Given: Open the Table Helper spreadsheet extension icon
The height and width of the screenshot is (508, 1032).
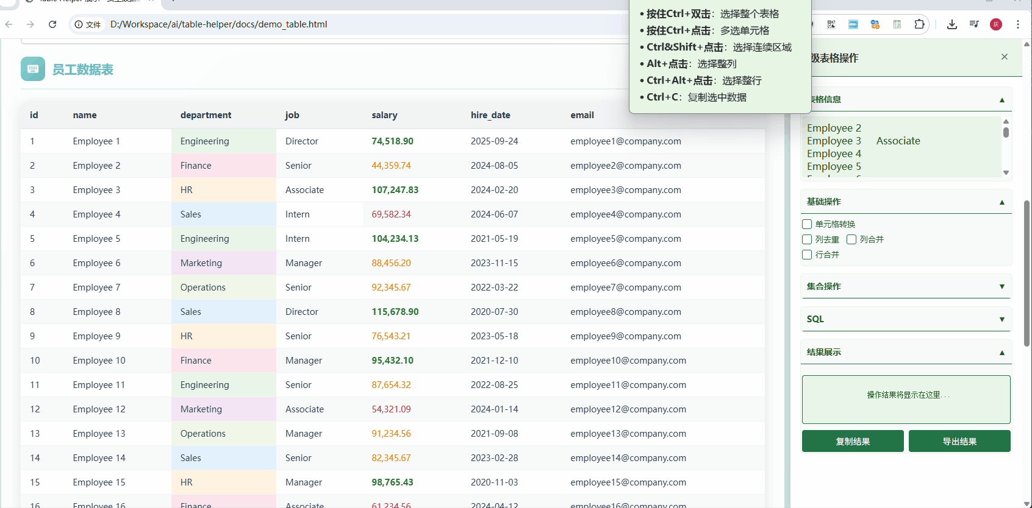Looking at the screenshot, I should pyautogui.click(x=897, y=24).
